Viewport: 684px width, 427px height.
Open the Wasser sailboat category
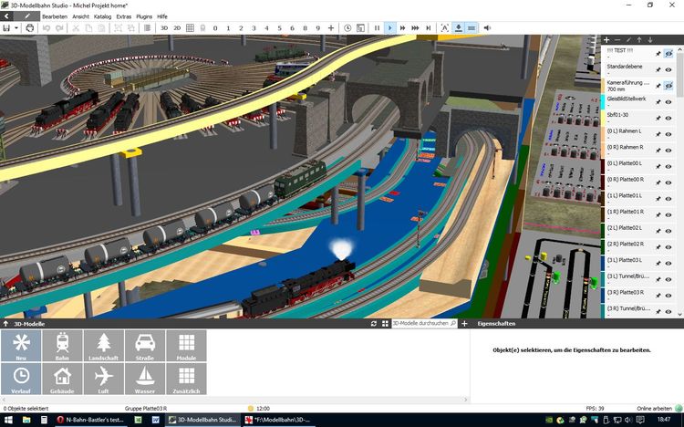(144, 379)
